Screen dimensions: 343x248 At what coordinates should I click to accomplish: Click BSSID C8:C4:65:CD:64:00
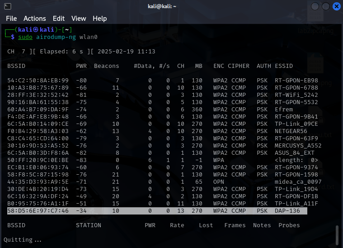click(x=38, y=138)
